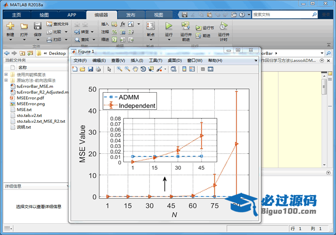
Task: Open the Go To (转至) dropdown
Action: (92, 32)
